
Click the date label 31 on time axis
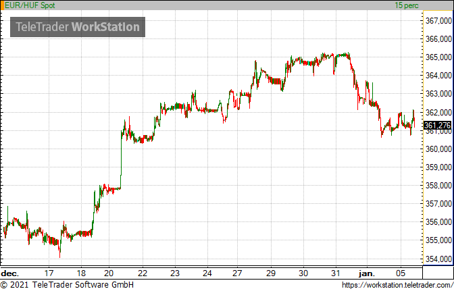point(336,273)
